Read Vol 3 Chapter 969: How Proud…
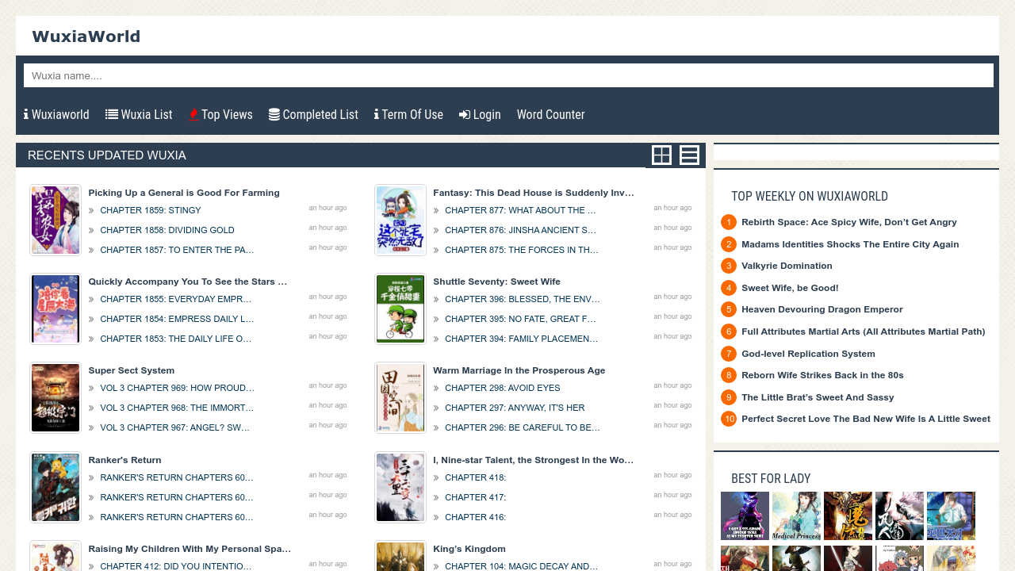This screenshot has height=571, width=1015. click(178, 388)
